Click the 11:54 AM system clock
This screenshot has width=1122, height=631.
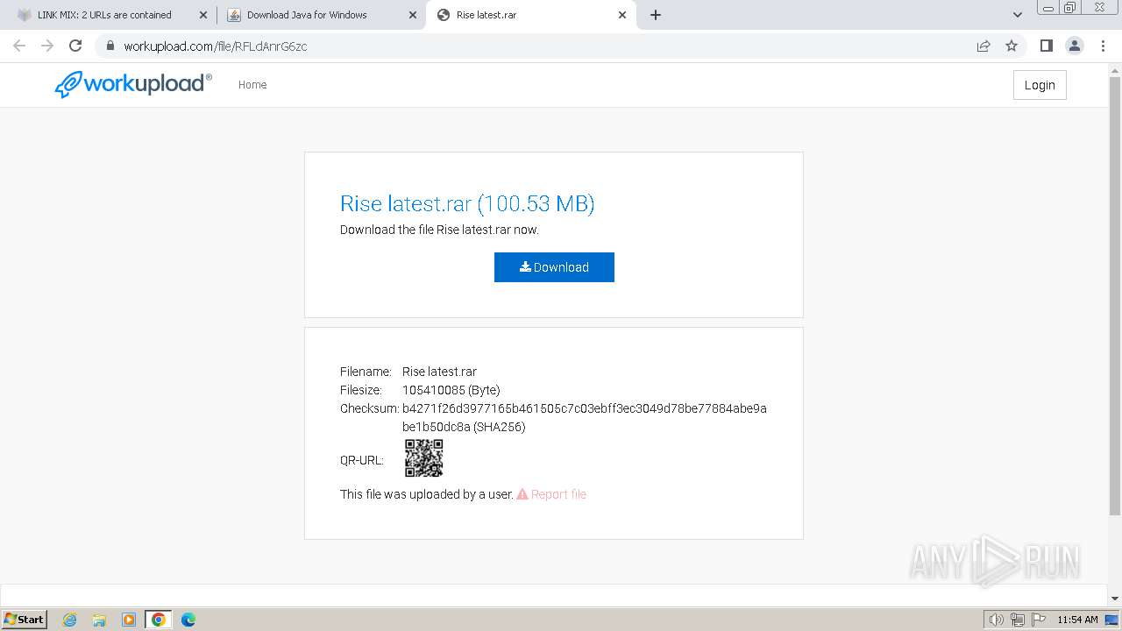coord(1077,620)
